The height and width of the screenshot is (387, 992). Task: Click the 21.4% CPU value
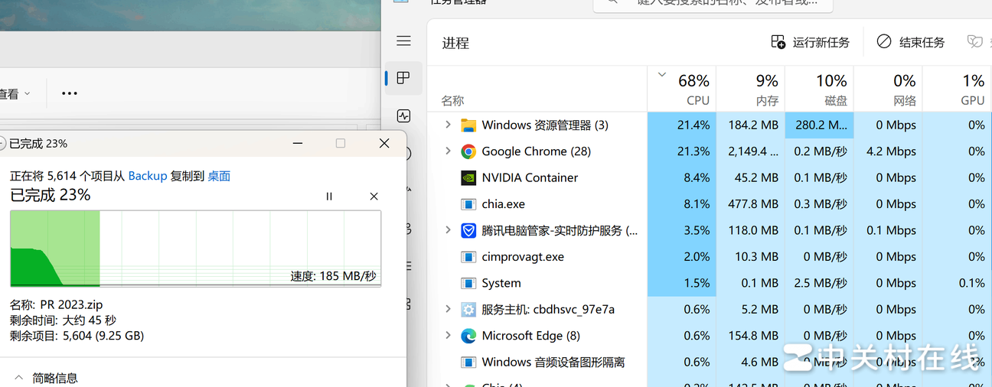(x=693, y=125)
